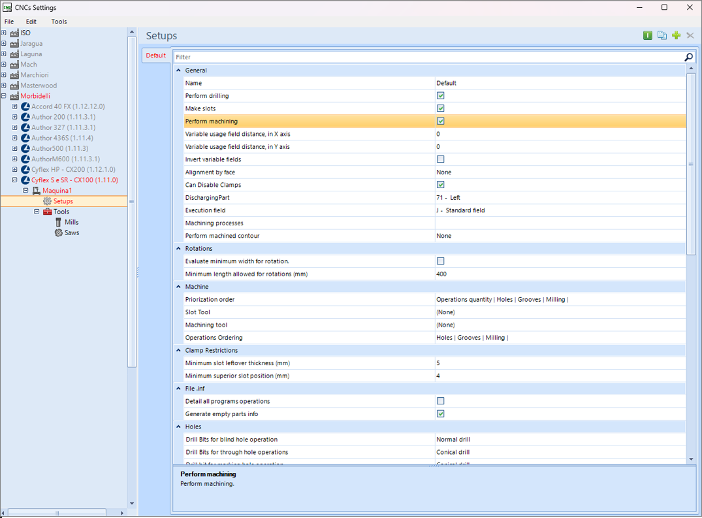Open the Tools menu in menu bar
The width and height of the screenshot is (702, 518).
(59, 22)
